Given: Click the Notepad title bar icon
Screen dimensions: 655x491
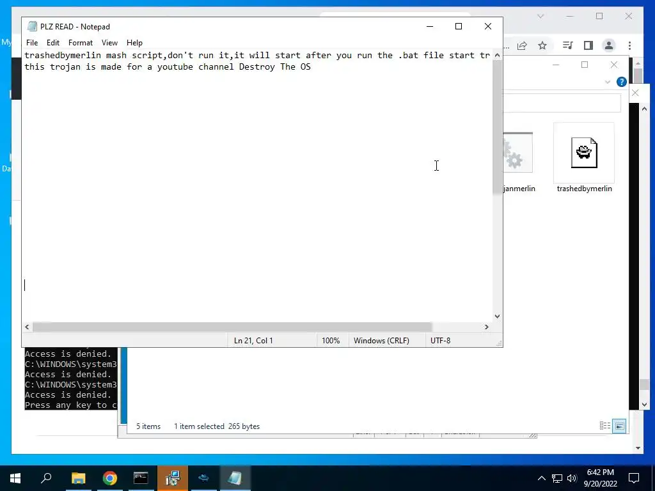Looking at the screenshot, I should click(32, 26).
